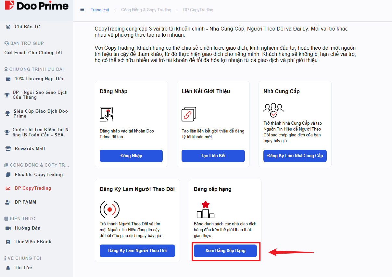Click the KIẾN THỨC section header
Screen dimensions: 392x277
click(x=20, y=219)
